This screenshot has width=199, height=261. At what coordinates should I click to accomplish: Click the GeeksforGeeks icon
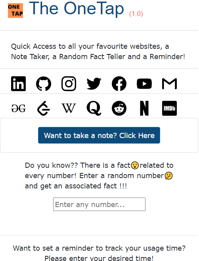click(19, 108)
